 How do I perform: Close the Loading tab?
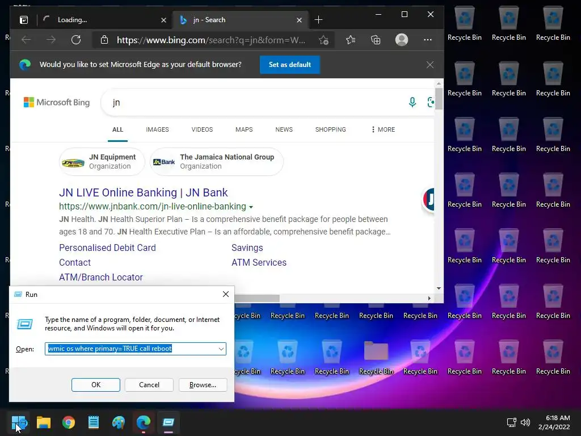163,20
